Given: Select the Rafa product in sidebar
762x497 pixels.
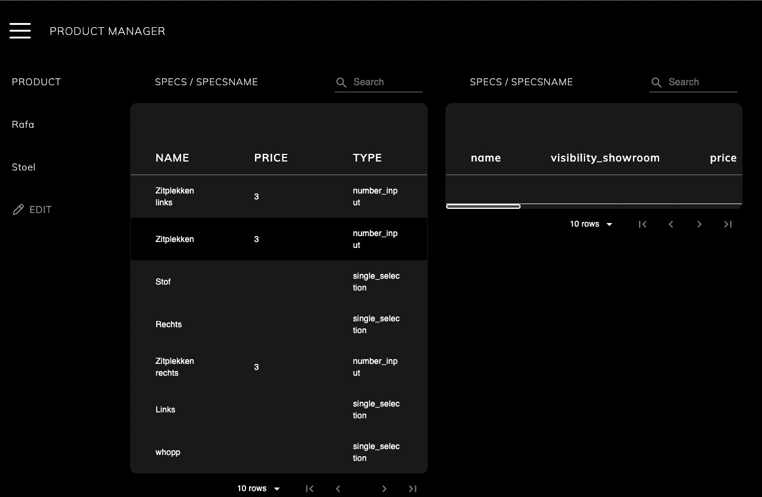Looking at the screenshot, I should [23, 124].
